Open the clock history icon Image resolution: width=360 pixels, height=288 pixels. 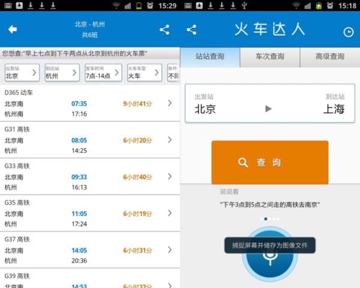[348, 32]
